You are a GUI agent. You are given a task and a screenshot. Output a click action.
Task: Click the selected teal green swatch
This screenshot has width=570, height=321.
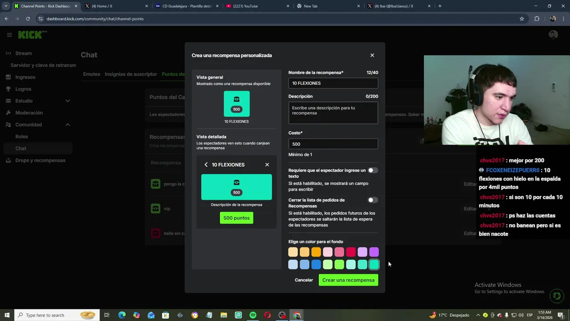[374, 265]
